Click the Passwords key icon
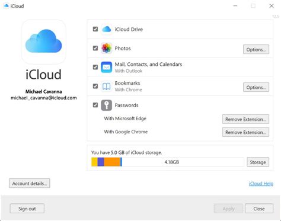 pyautogui.click(x=107, y=105)
